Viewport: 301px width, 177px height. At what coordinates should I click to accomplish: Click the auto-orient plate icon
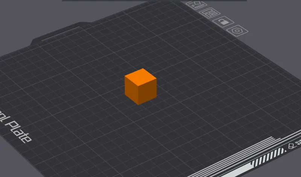pyautogui.click(x=196, y=5)
